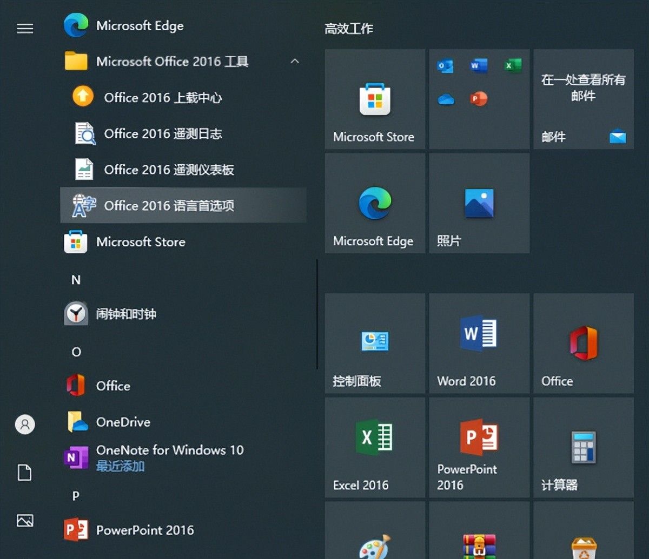Select the Microsoft Edge app list label
The height and width of the screenshot is (559, 649).
[140, 26]
